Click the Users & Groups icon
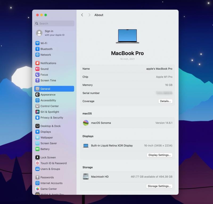This screenshot has height=204, width=213. (x=37, y=169)
